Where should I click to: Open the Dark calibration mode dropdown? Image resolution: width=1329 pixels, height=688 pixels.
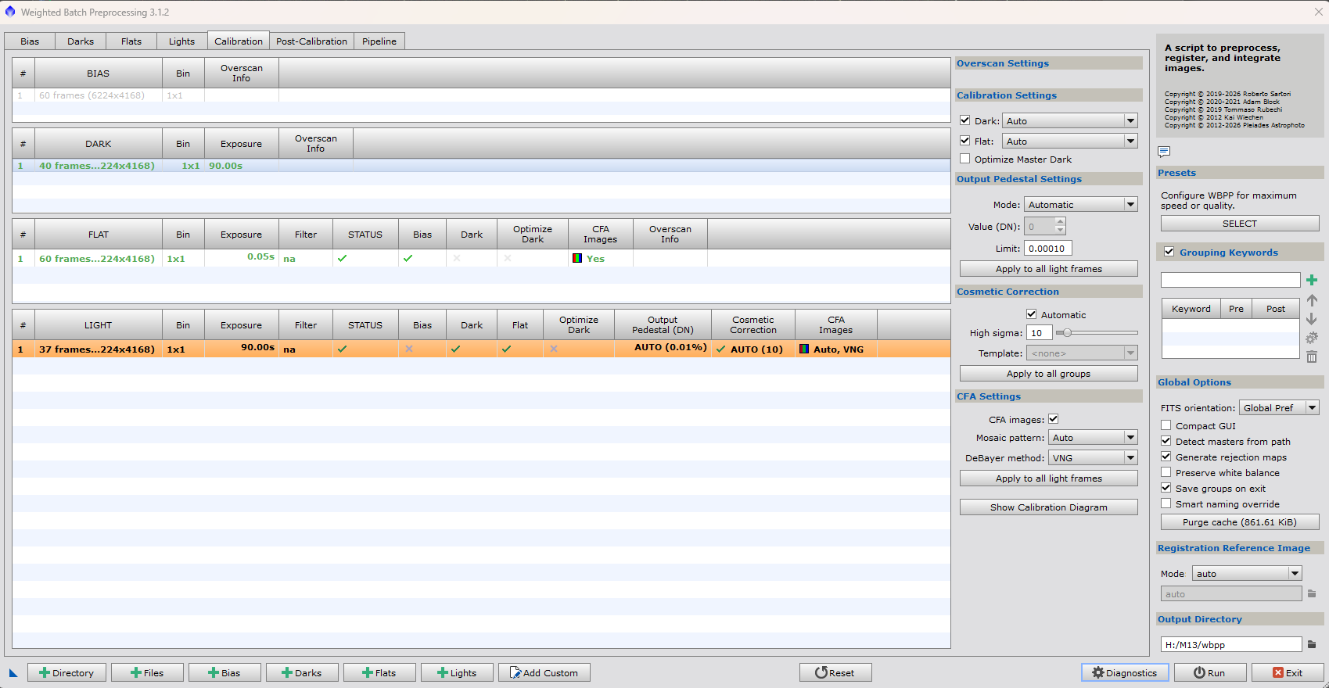1070,120
